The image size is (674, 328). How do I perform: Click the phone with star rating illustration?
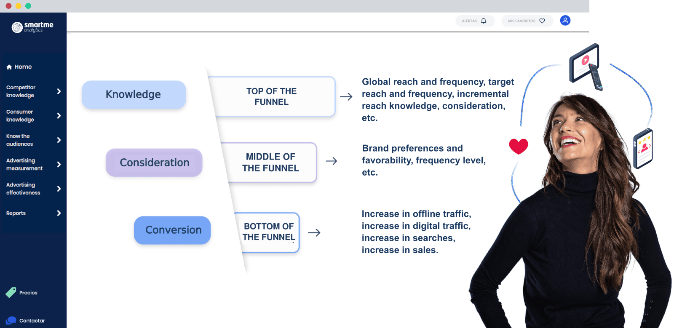coord(643,148)
